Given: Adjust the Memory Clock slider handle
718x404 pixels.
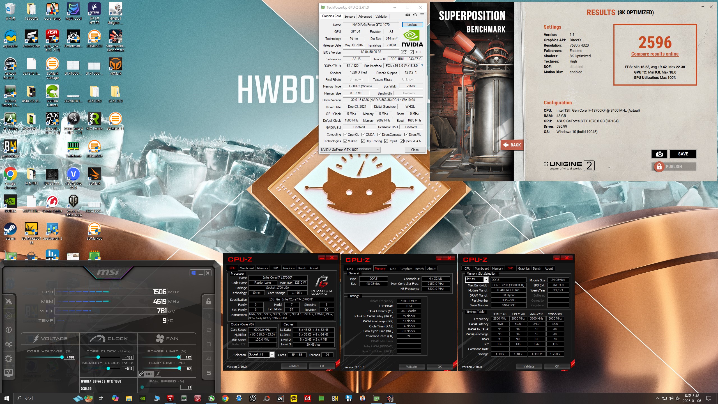Looking at the screenshot, I should pyautogui.click(x=108, y=369).
